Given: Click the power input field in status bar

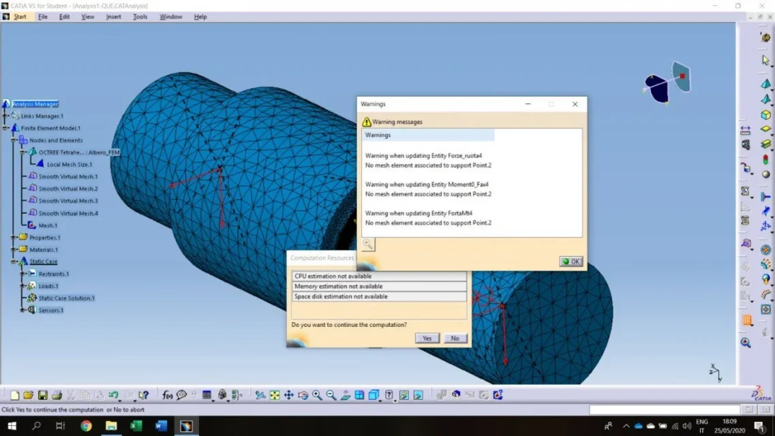Looking at the screenshot, I should [665, 409].
